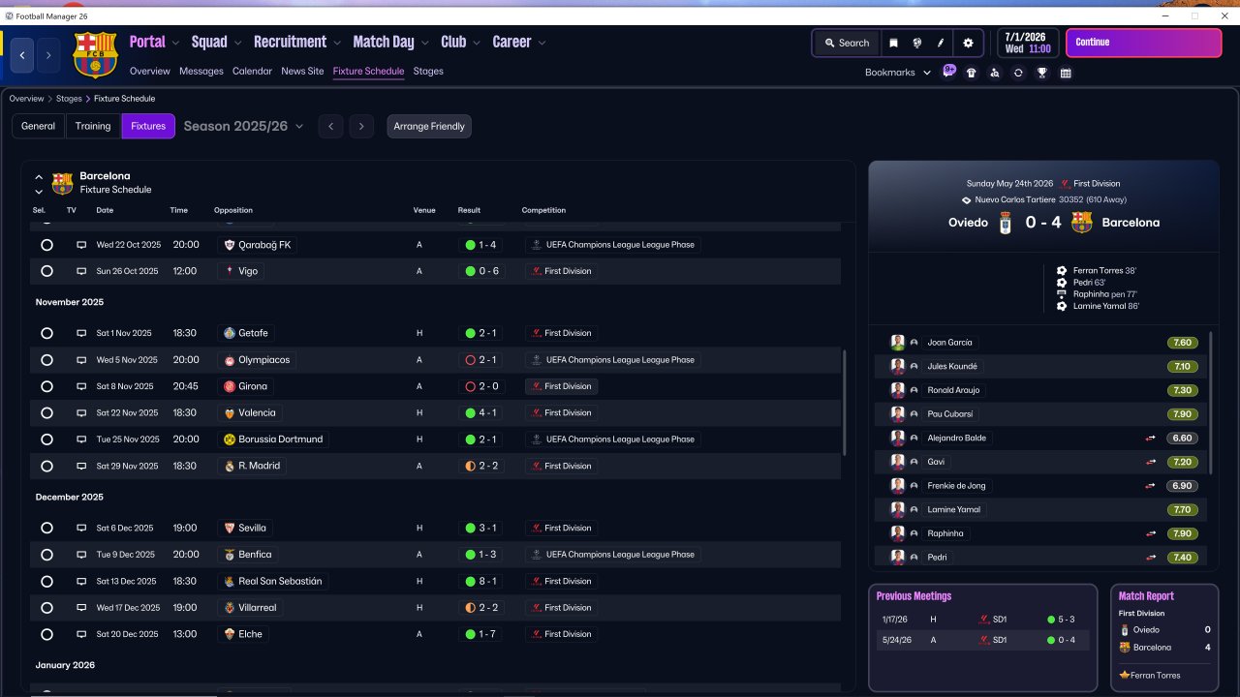
Task: Select the Getafe fixture radio
Action: pos(46,333)
